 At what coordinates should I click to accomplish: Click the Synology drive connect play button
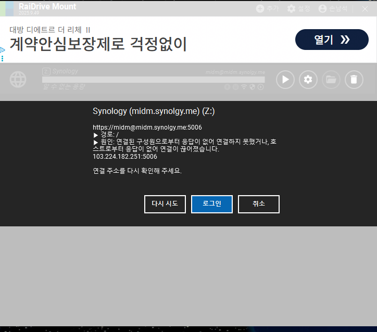coord(285,80)
